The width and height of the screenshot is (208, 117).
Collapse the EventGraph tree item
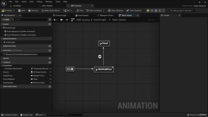[x=2, y=28]
